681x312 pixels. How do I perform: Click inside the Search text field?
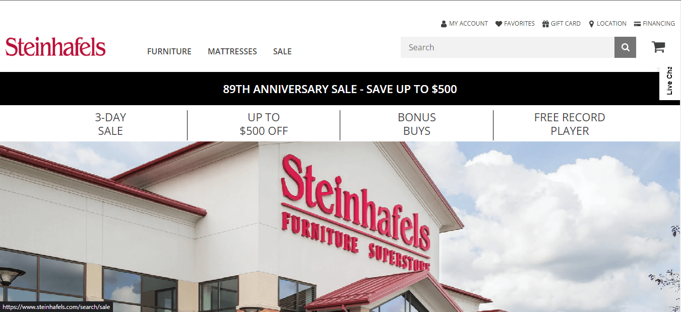[x=508, y=47]
